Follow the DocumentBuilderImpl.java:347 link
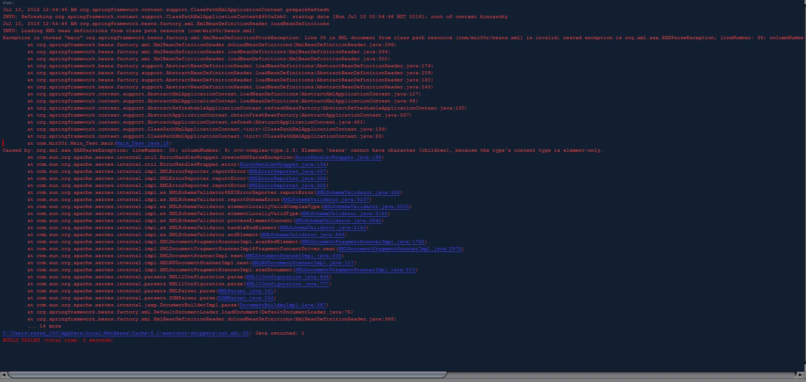 (x=283, y=305)
